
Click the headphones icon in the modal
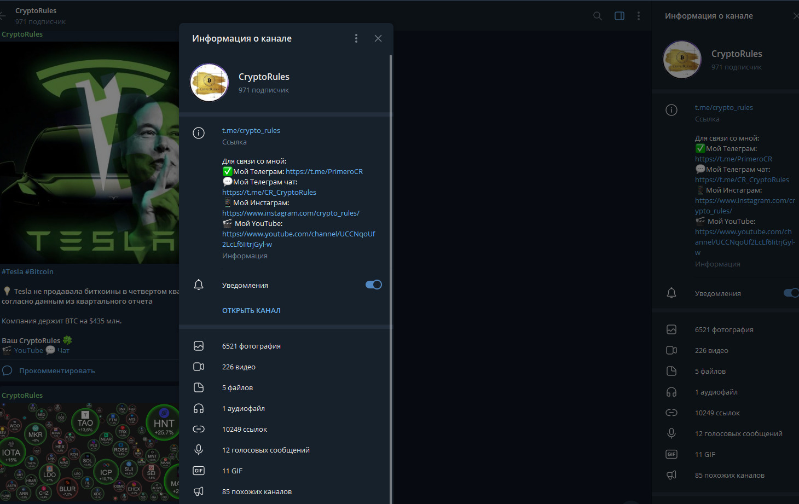(199, 408)
